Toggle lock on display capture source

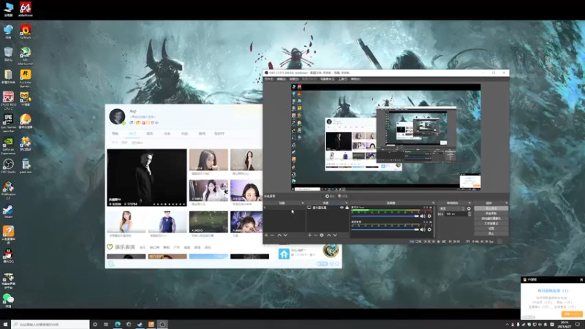coord(347,208)
